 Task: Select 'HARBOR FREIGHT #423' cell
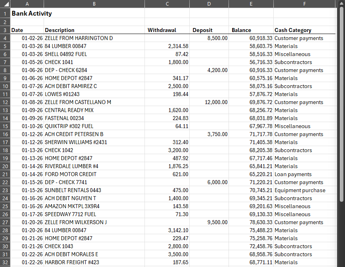click(x=94, y=262)
